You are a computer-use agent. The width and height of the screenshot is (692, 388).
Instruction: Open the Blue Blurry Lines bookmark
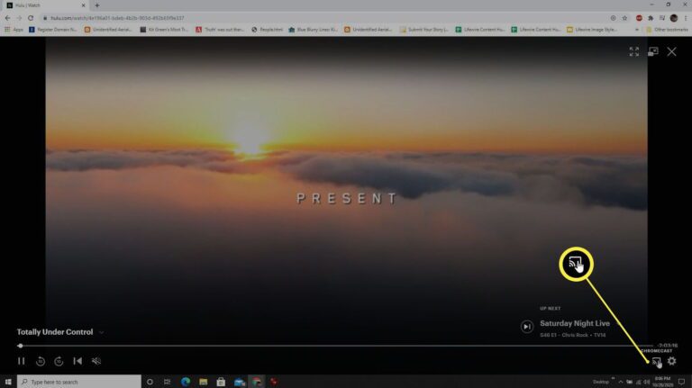[313, 30]
